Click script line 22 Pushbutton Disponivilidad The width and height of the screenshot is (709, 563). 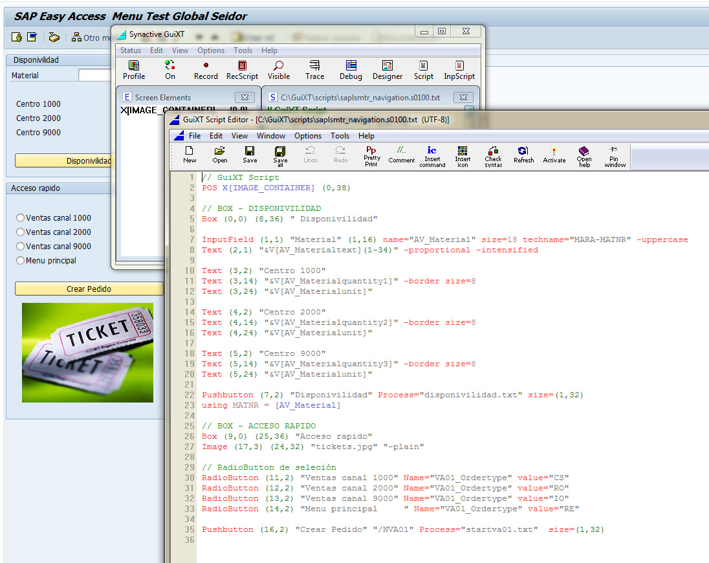coord(393,395)
